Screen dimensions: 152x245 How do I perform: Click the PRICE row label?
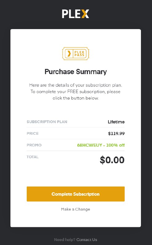click(33, 134)
